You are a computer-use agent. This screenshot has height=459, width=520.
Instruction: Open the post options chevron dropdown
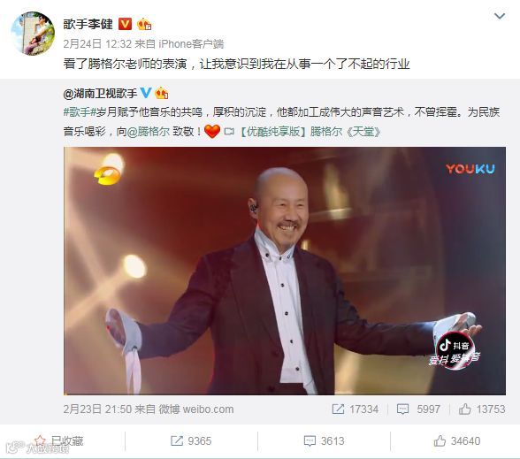(x=500, y=16)
